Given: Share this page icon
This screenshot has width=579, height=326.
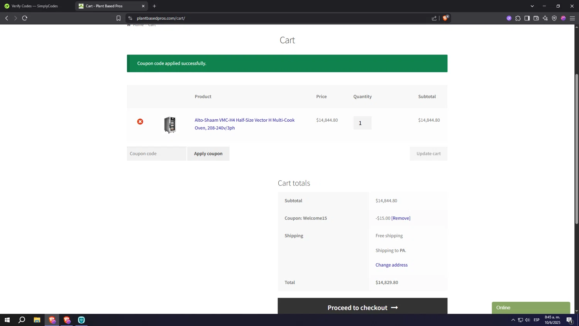Looking at the screenshot, I should click(434, 18).
